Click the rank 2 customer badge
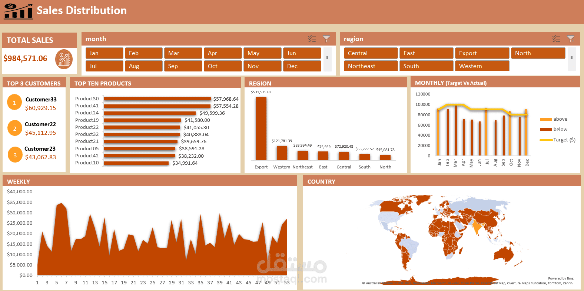 (15, 128)
